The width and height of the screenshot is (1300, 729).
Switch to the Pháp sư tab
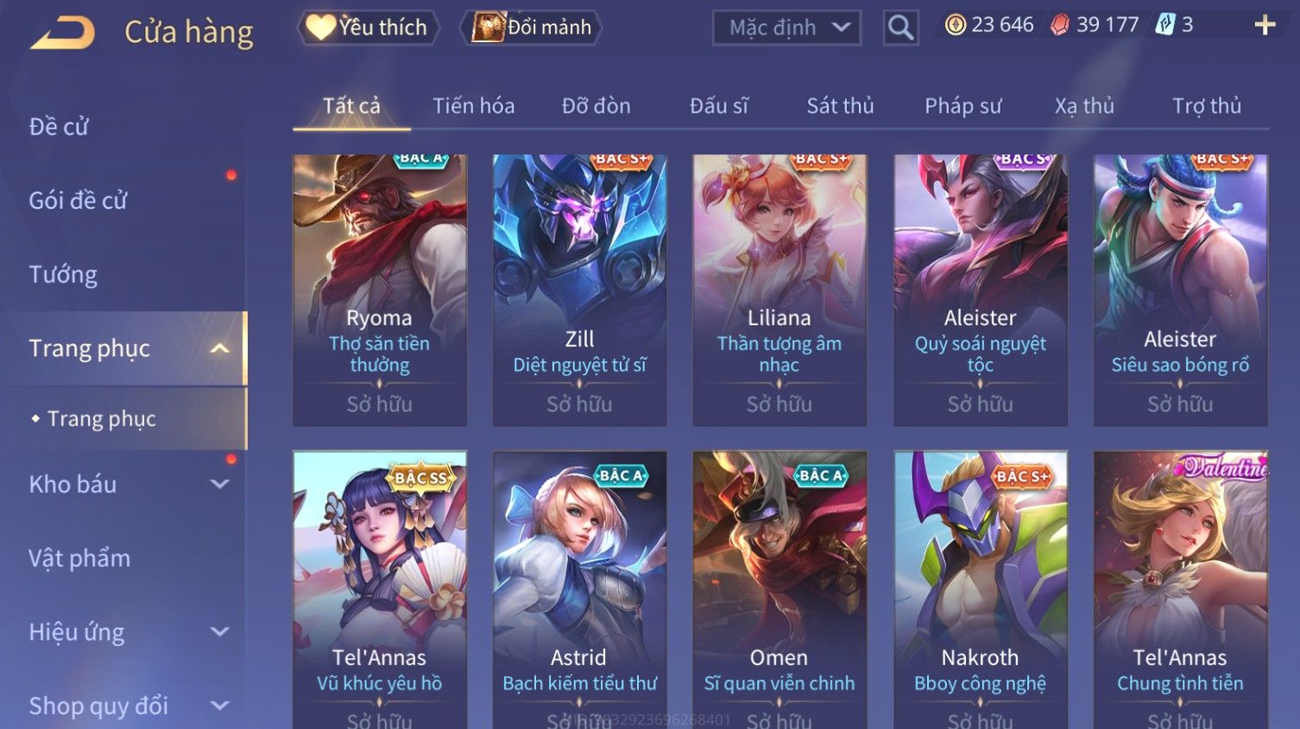pos(962,106)
